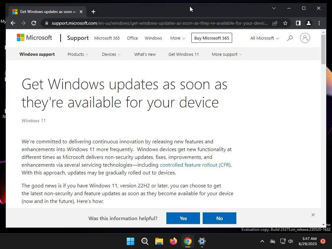Open the clock and date flyout
332x249 pixels.
click(x=308, y=241)
